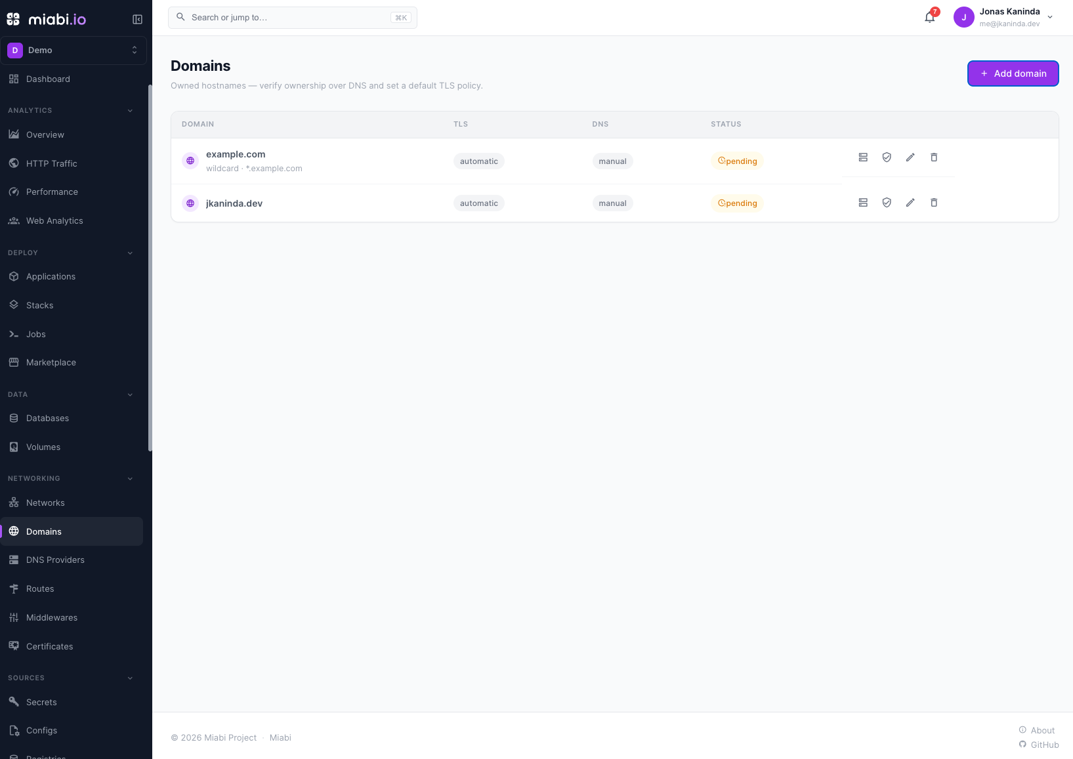The width and height of the screenshot is (1073, 759).
Task: Navigate to Certificates page
Action: [72, 647]
